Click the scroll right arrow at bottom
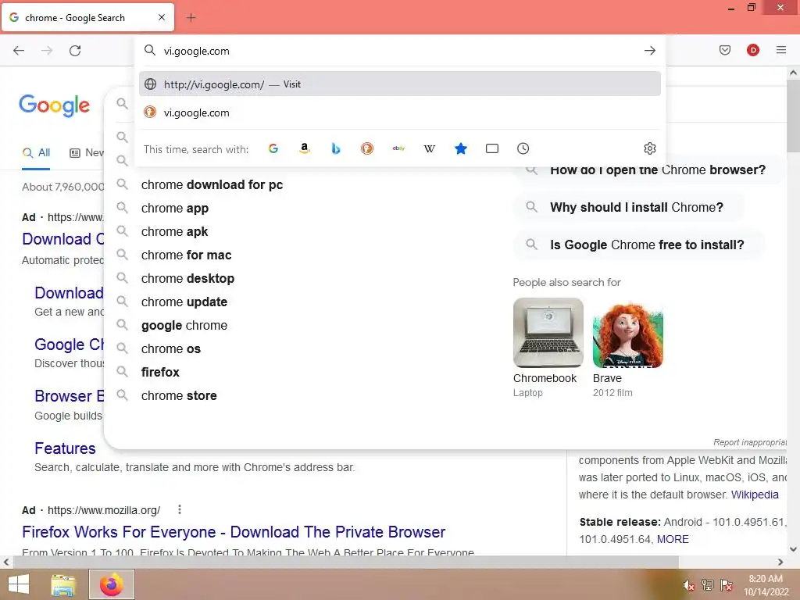The image size is (800, 600). [780, 562]
